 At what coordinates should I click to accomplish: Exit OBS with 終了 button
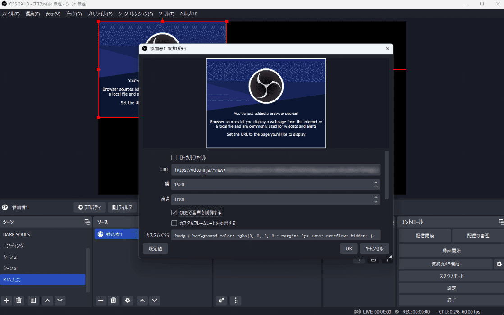[x=451, y=300]
